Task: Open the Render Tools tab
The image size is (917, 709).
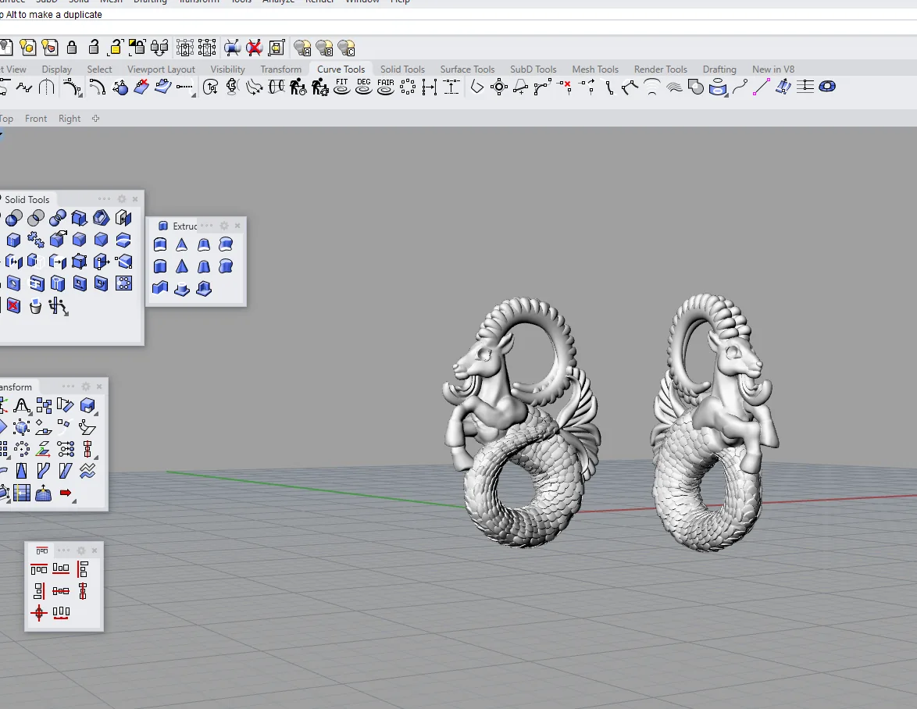Action: tap(660, 69)
